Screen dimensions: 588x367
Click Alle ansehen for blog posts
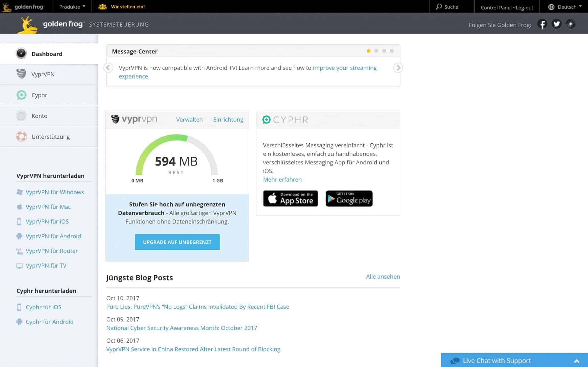coord(383,277)
